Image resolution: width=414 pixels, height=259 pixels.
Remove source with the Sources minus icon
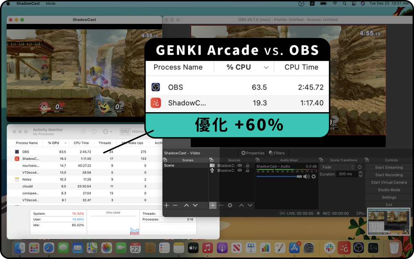(221, 205)
